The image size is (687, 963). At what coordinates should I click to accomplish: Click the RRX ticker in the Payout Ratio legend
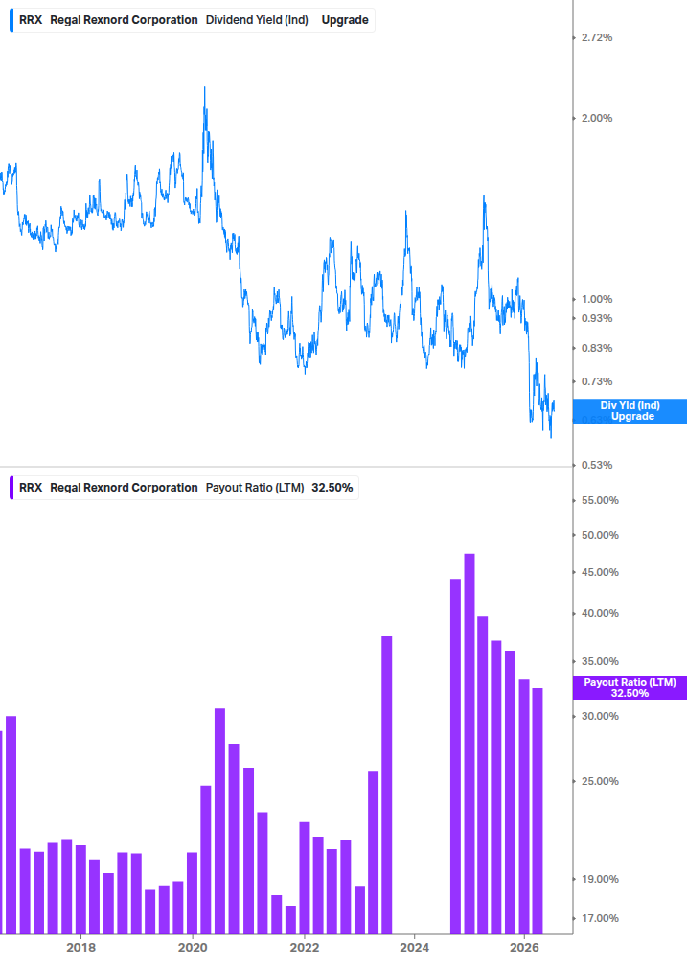click(31, 488)
